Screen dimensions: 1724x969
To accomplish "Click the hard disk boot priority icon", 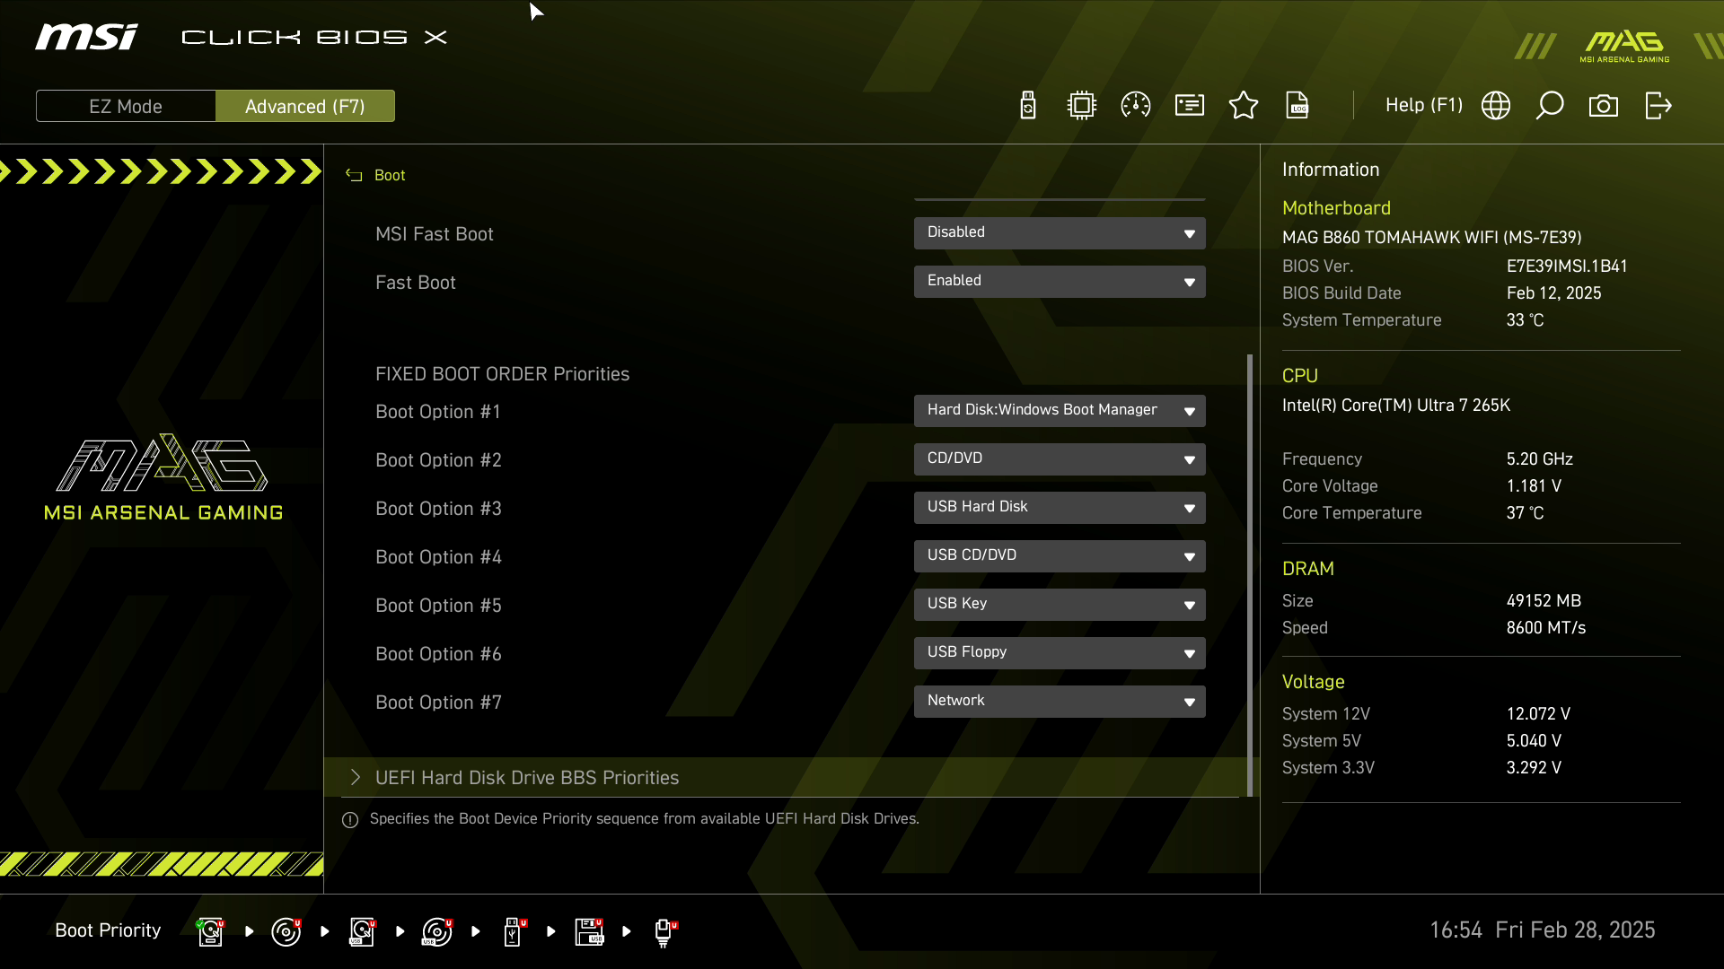I will click(x=210, y=931).
